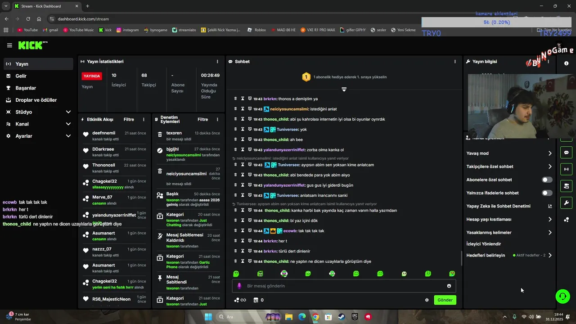
Task: Insert the last heart-eyes green emote
Action: click(452, 274)
